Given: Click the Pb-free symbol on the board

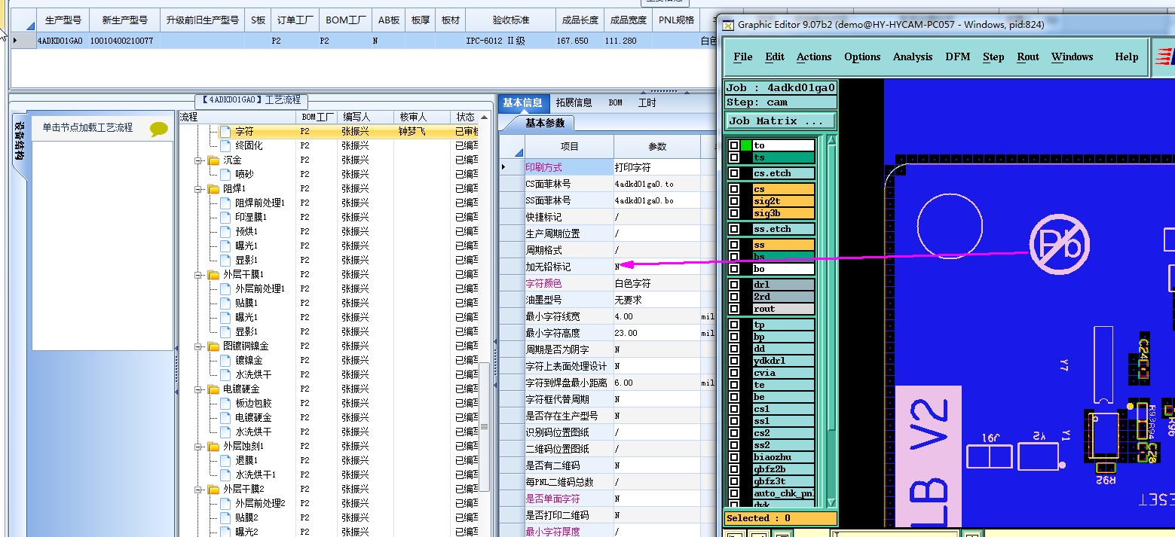Looking at the screenshot, I should click(x=1060, y=243).
